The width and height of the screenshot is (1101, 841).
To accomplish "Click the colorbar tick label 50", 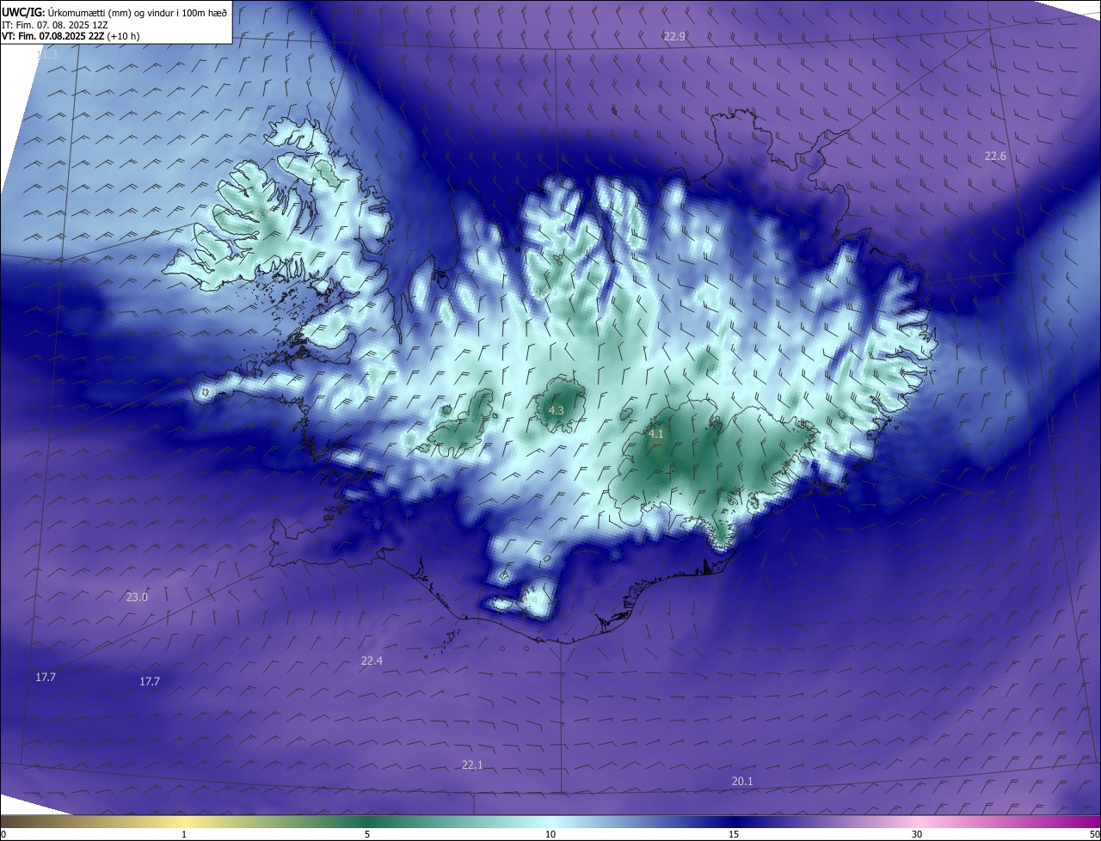I will click(x=1094, y=834).
